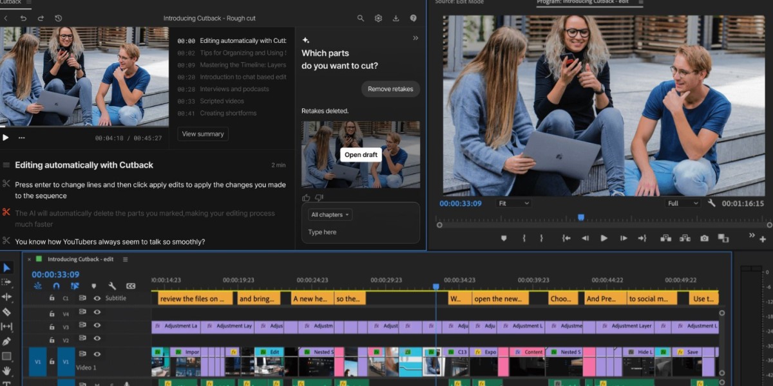Focus the Type here chat input
773x386 pixels.
click(x=361, y=232)
